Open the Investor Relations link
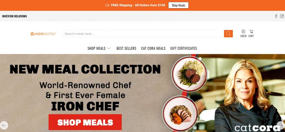This screenshot has height=132, width=285. pyautogui.click(x=15, y=16)
